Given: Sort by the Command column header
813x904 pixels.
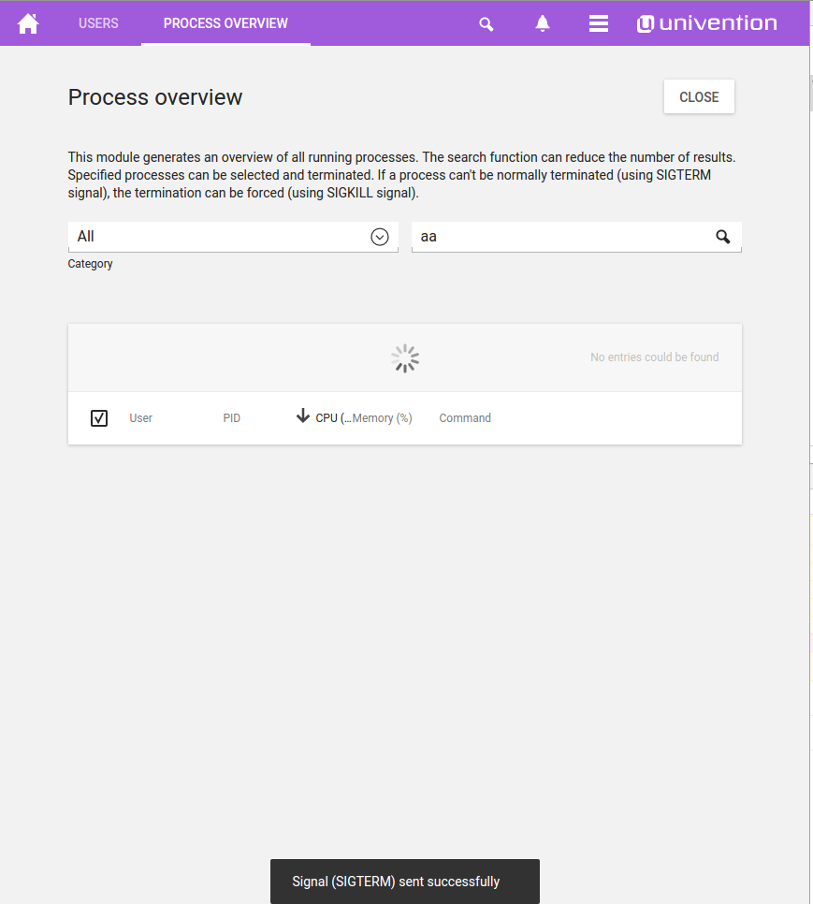Looking at the screenshot, I should tap(465, 418).
